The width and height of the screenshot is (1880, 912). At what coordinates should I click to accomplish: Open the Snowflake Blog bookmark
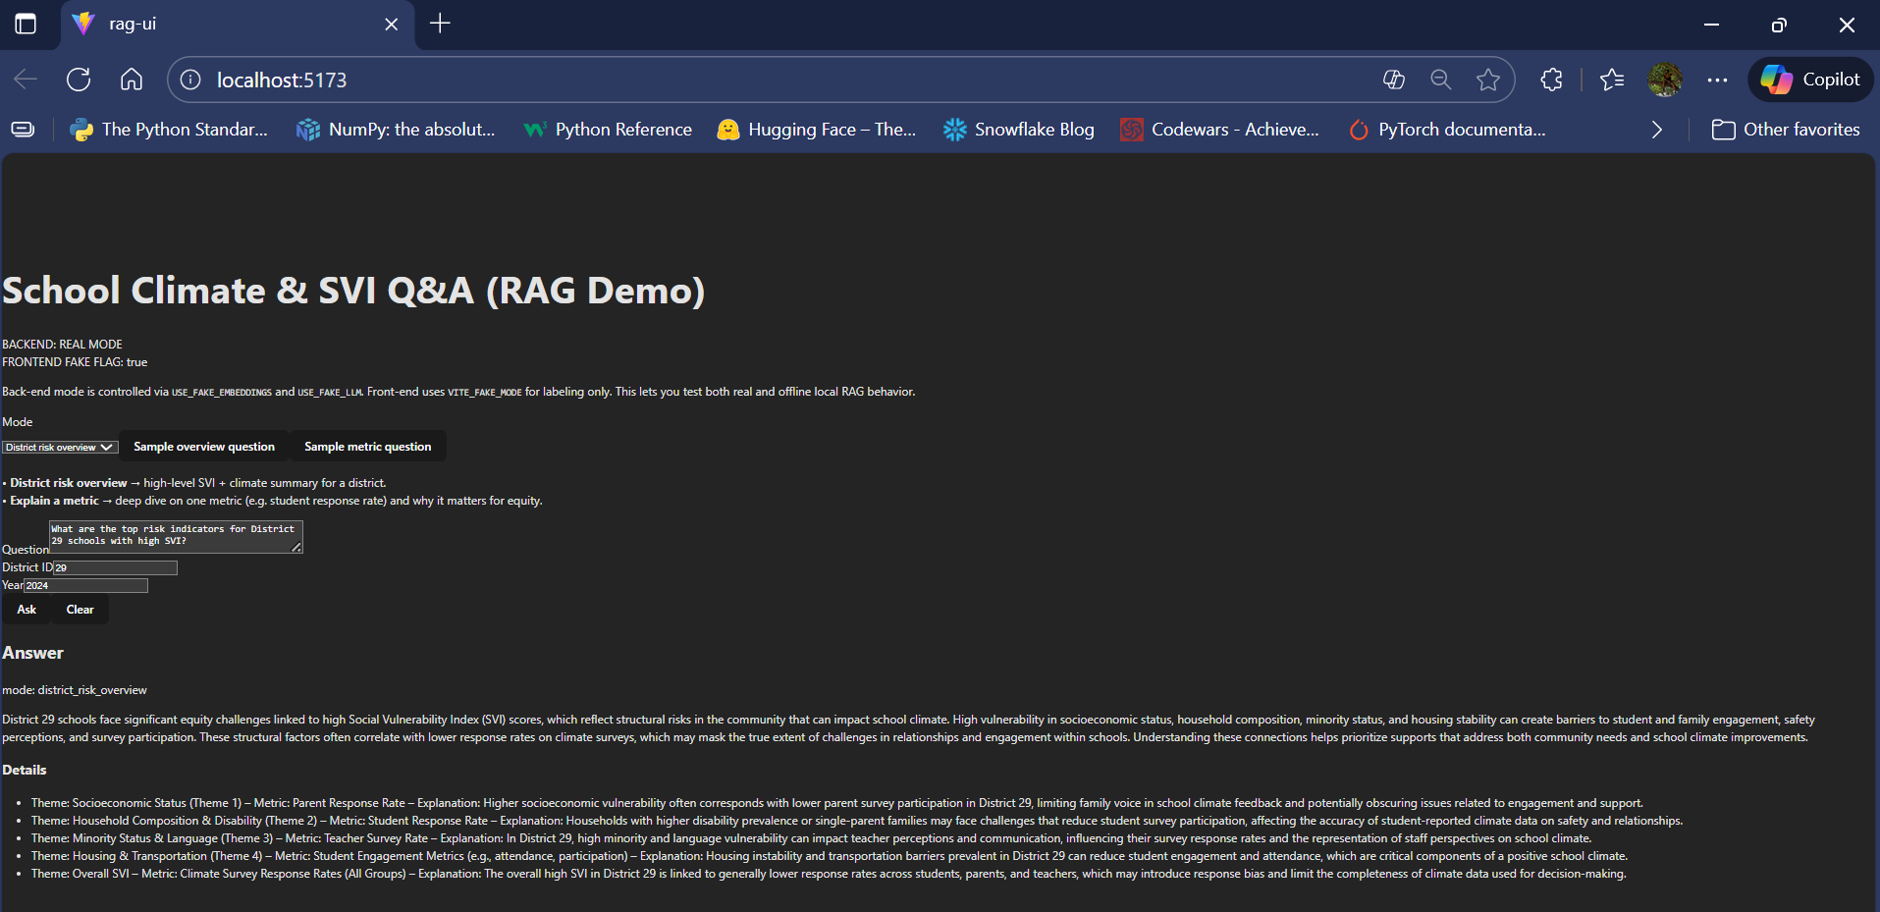1018,130
